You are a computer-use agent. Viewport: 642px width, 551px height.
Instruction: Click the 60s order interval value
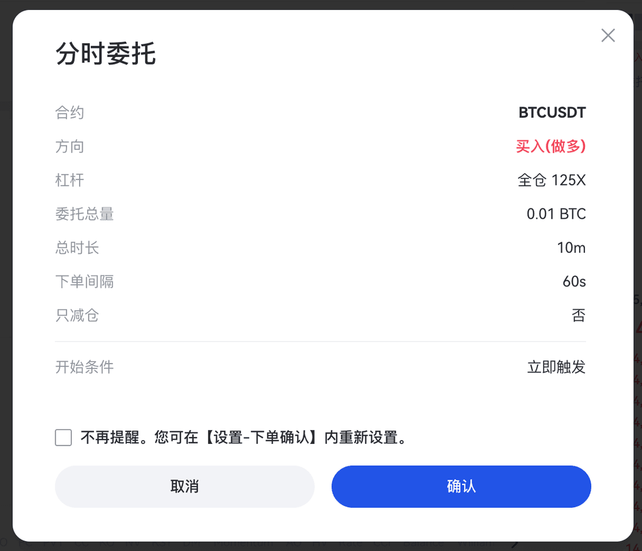pos(574,282)
